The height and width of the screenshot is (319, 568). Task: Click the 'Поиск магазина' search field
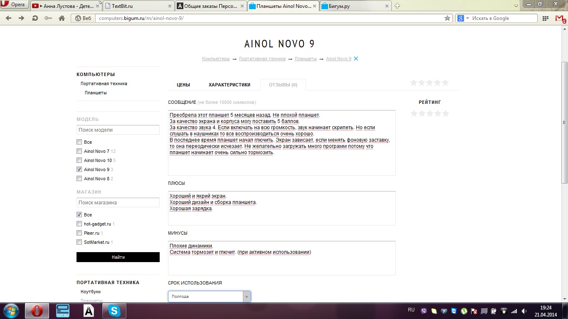point(118,203)
